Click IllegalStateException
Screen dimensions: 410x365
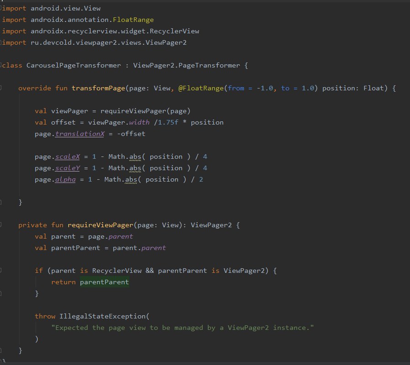coord(102,316)
